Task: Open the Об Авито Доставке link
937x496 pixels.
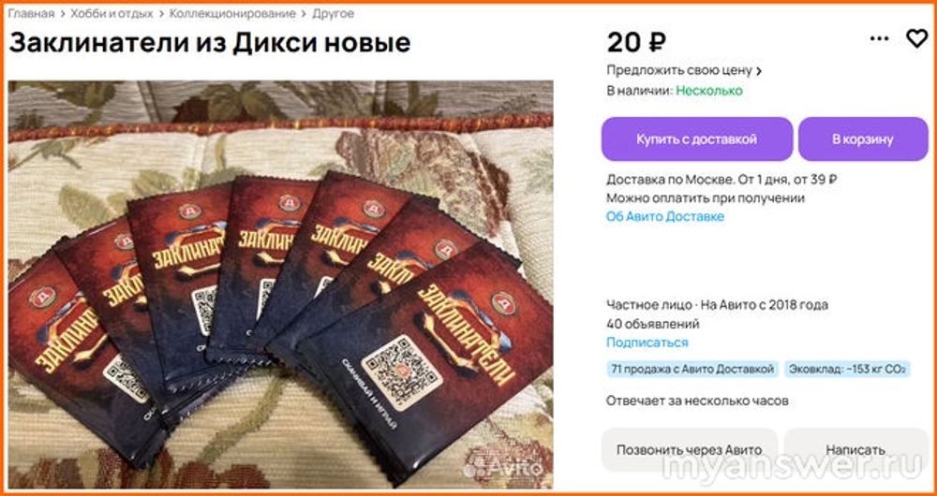Action: coord(665,217)
